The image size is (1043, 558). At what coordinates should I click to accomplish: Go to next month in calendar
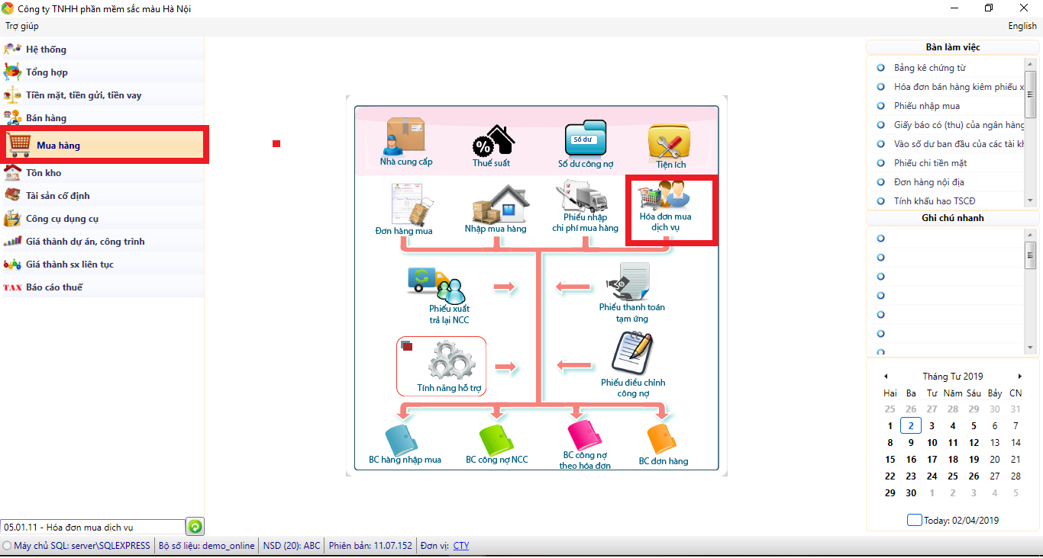click(1019, 377)
